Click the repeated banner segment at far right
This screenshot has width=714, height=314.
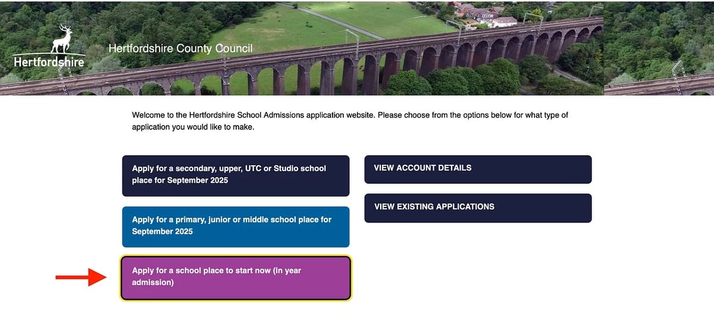click(659, 48)
